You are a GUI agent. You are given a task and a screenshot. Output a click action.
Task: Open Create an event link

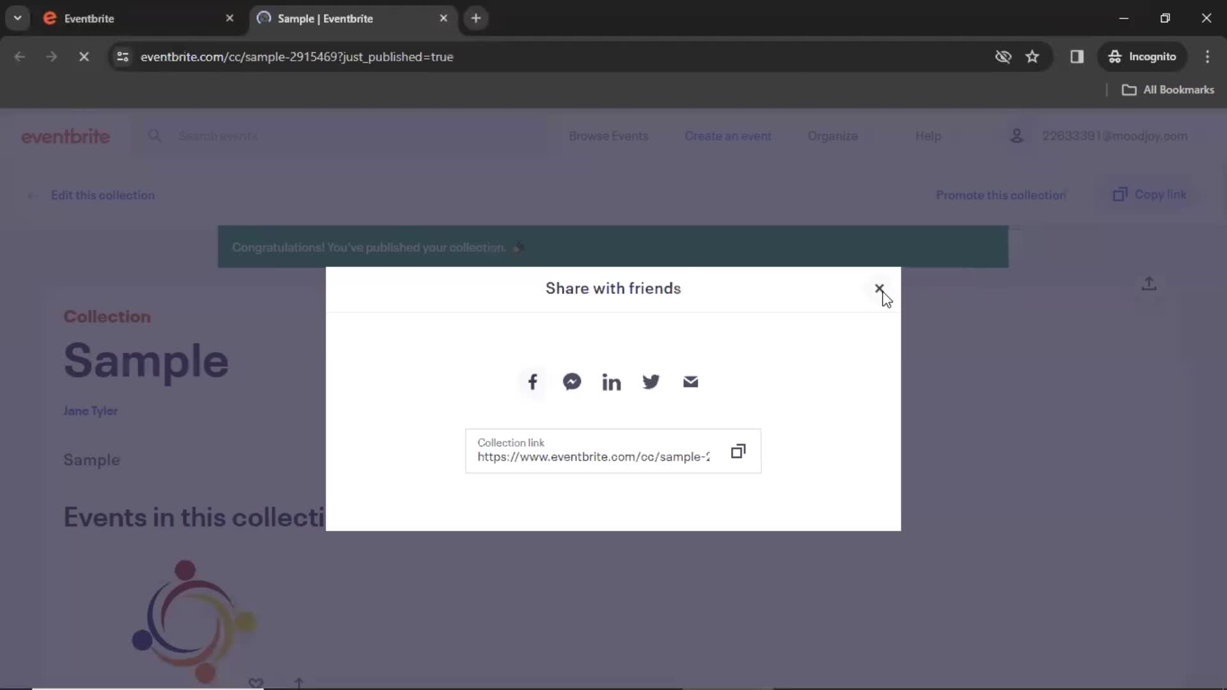click(x=728, y=136)
